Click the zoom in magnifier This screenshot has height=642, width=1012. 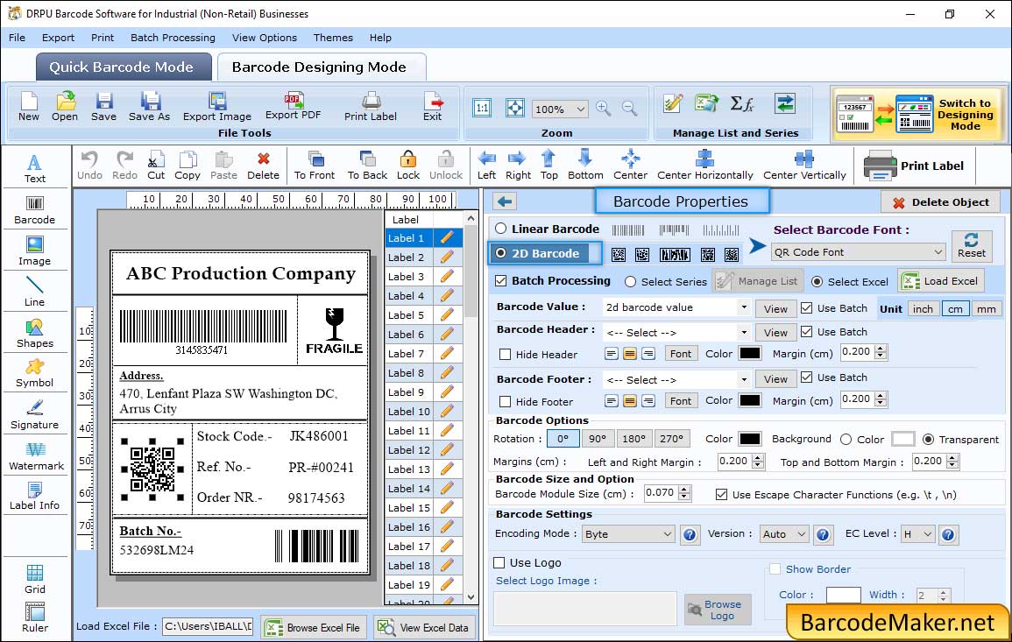coord(604,109)
